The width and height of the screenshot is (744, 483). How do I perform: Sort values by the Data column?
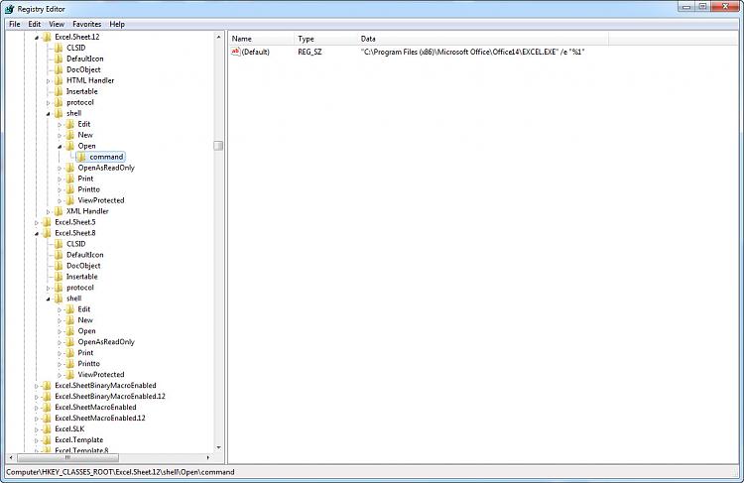(483, 39)
